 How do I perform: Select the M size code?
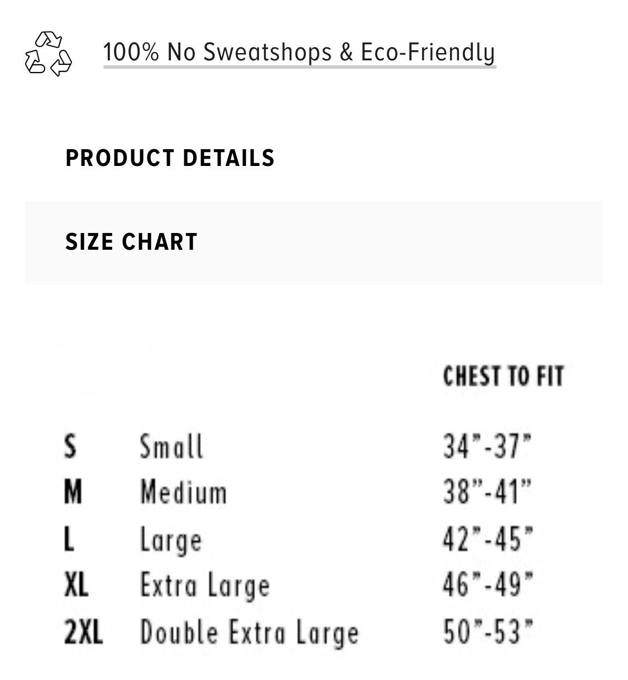click(73, 493)
